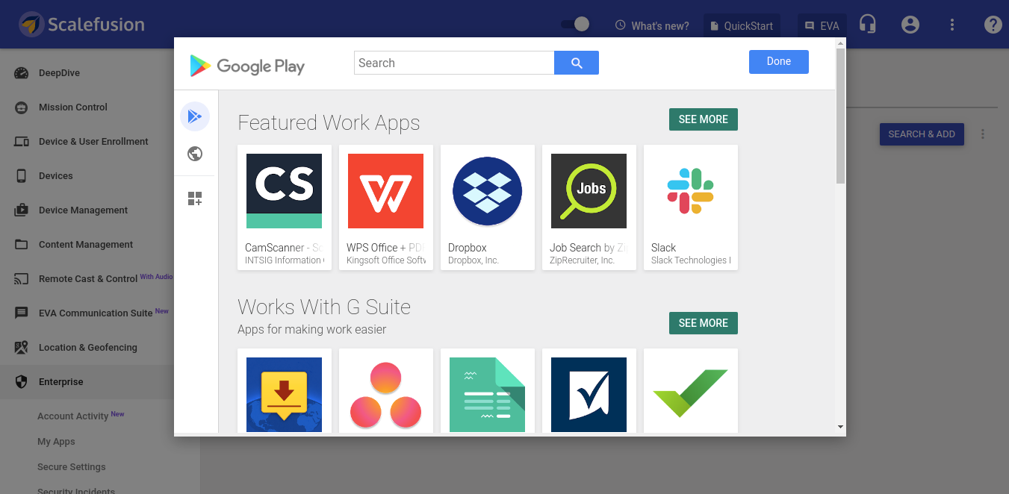1009x494 pixels.
Task: Click the Devices phone icon
Action: [x=22, y=176]
